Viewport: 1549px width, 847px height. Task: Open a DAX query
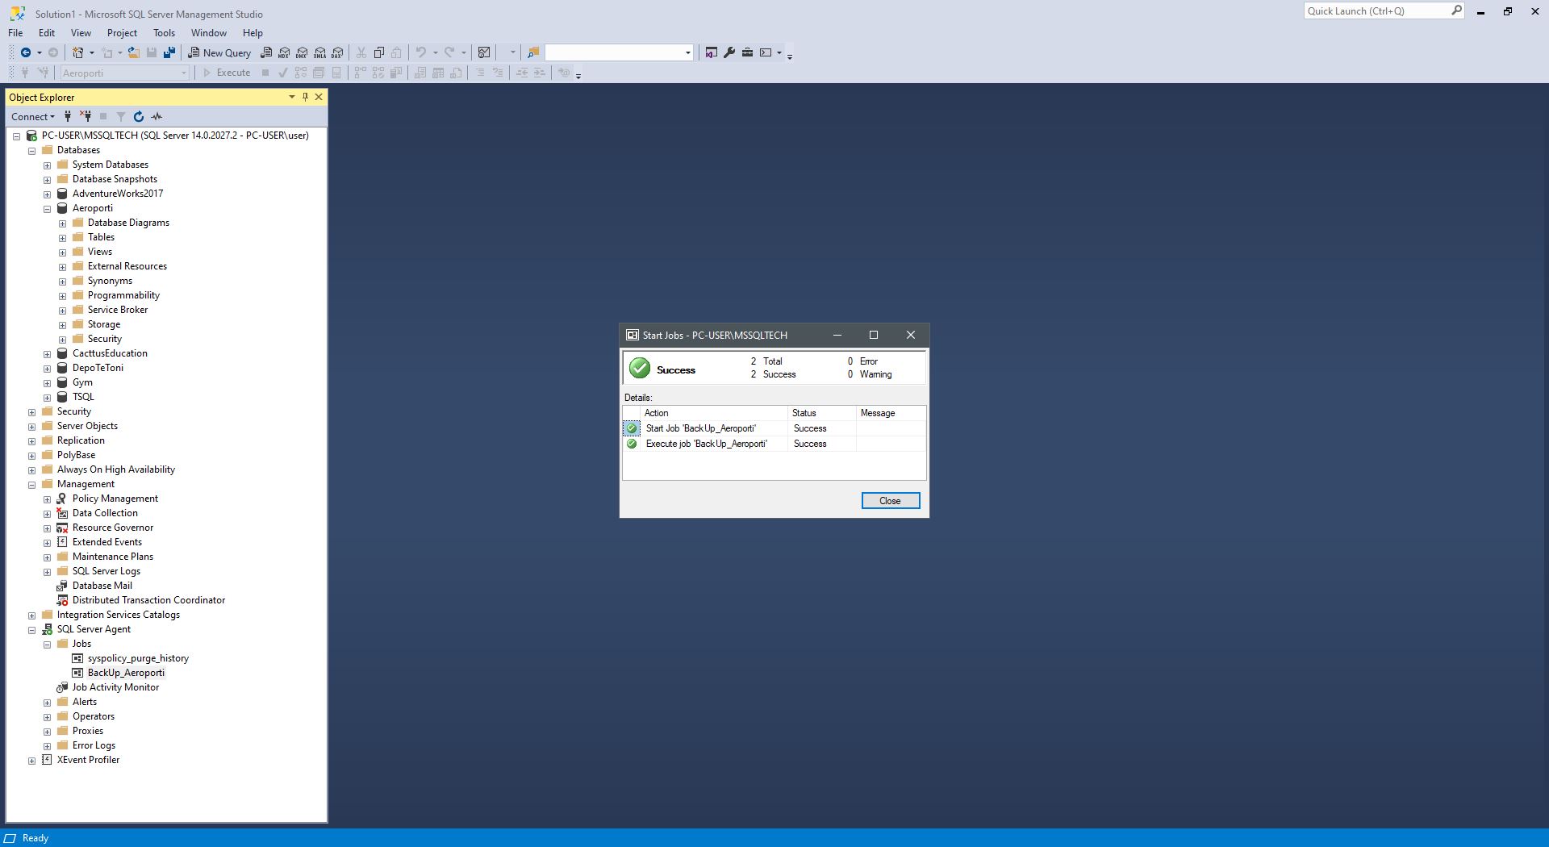[x=337, y=52]
